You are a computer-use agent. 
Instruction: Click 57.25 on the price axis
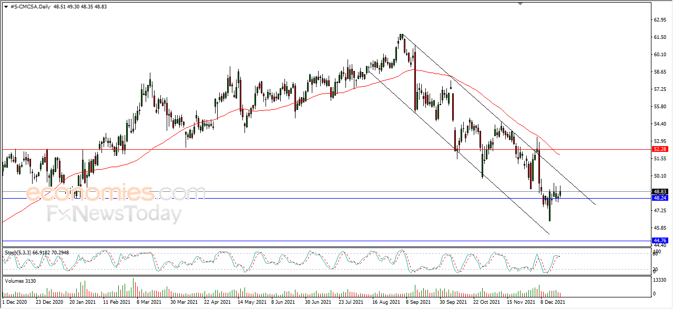[x=659, y=89]
